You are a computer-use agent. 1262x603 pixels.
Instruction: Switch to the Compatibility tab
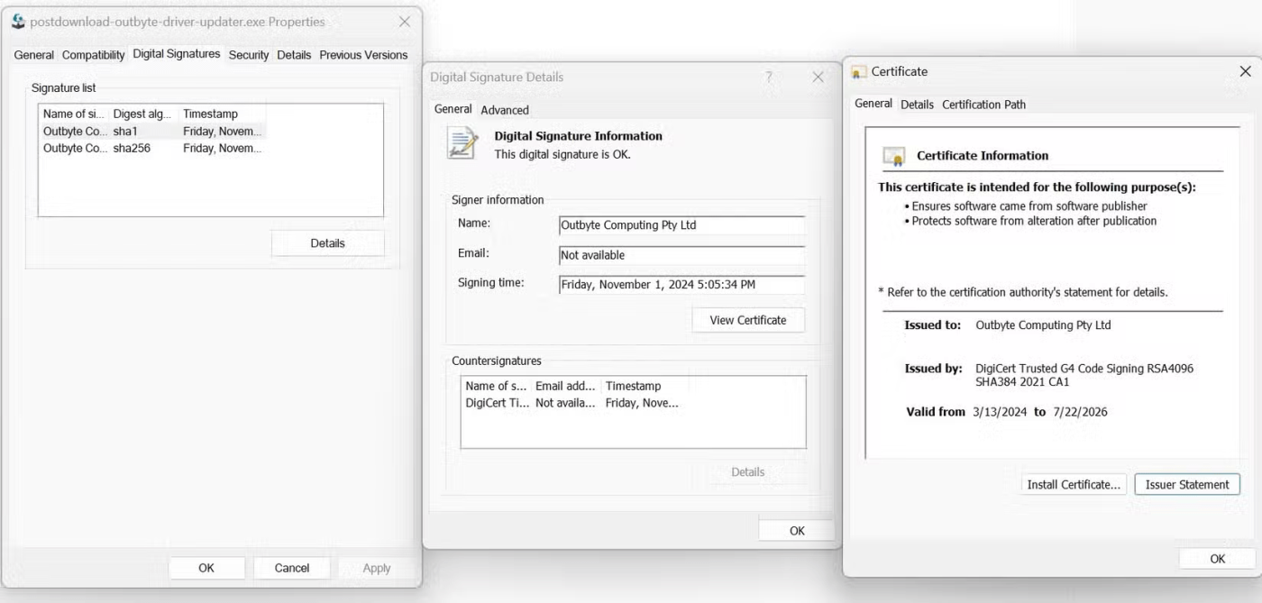pyautogui.click(x=93, y=55)
